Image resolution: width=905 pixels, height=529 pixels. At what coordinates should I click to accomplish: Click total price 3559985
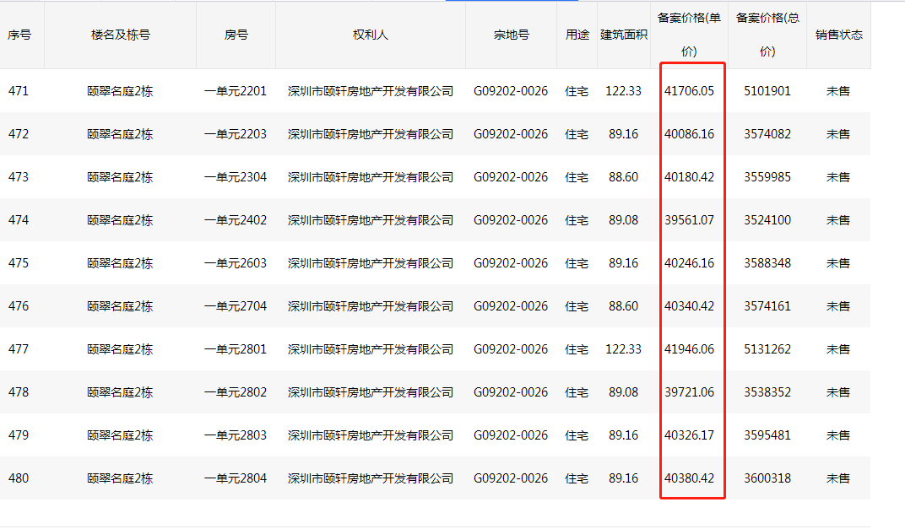coord(767,176)
